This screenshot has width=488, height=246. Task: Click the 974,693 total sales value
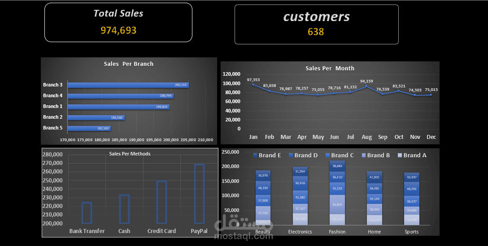(118, 30)
